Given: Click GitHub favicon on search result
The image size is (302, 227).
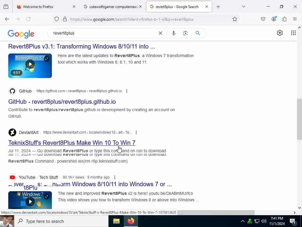Looking at the screenshot, I should [x=12, y=91].
